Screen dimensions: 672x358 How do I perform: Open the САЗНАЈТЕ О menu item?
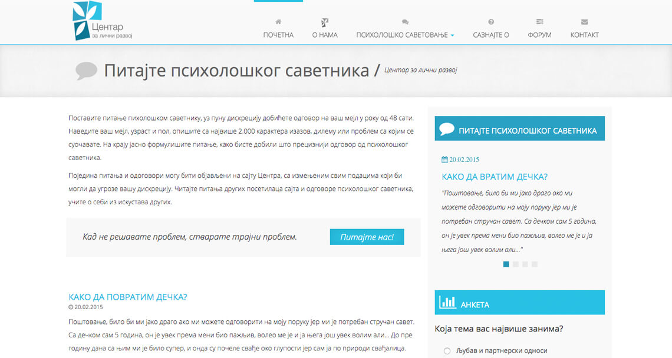click(491, 35)
